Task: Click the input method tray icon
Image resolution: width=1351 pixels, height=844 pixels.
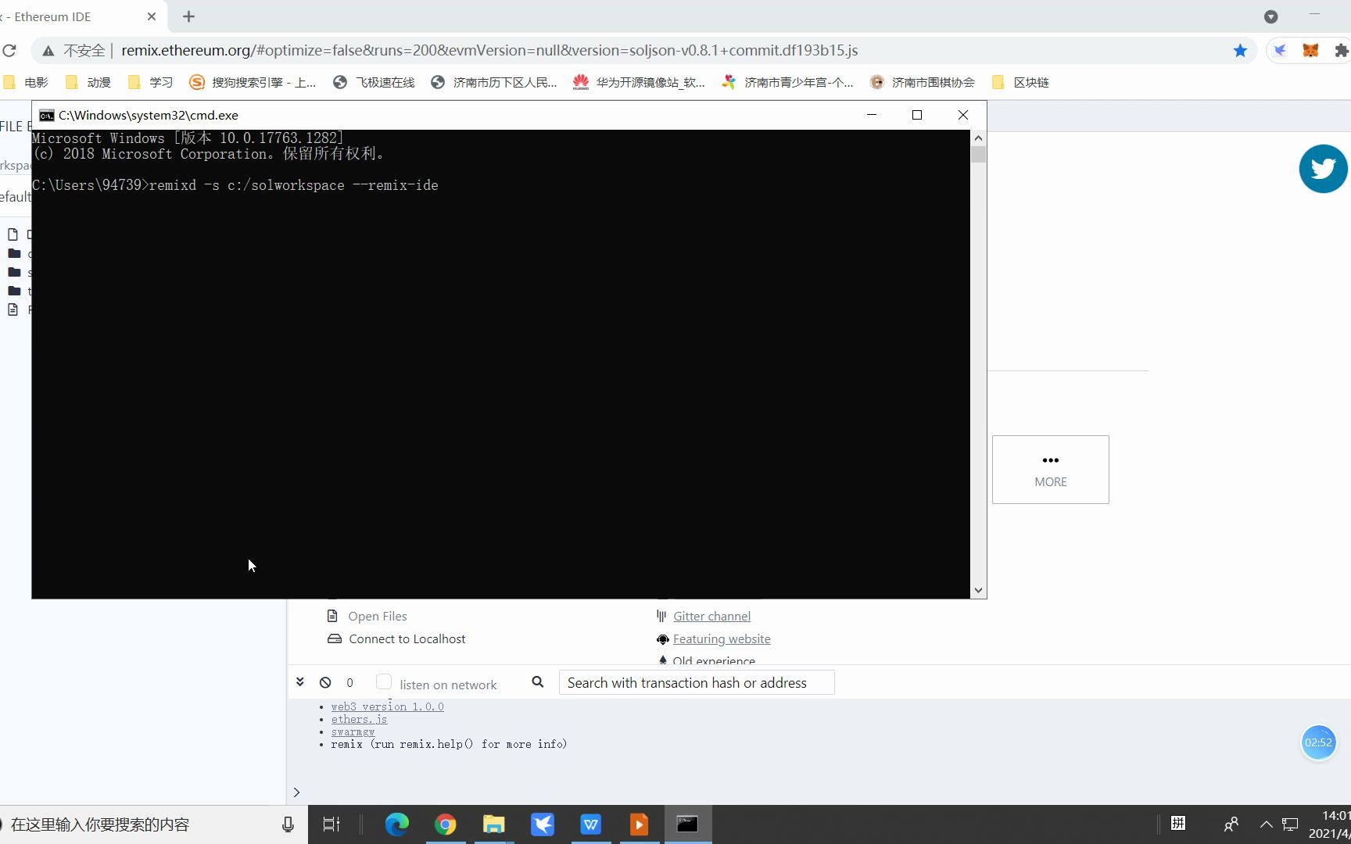Action: tap(1178, 823)
